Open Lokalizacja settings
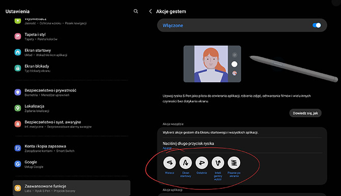This screenshot has width=341, height=196. click(71, 108)
